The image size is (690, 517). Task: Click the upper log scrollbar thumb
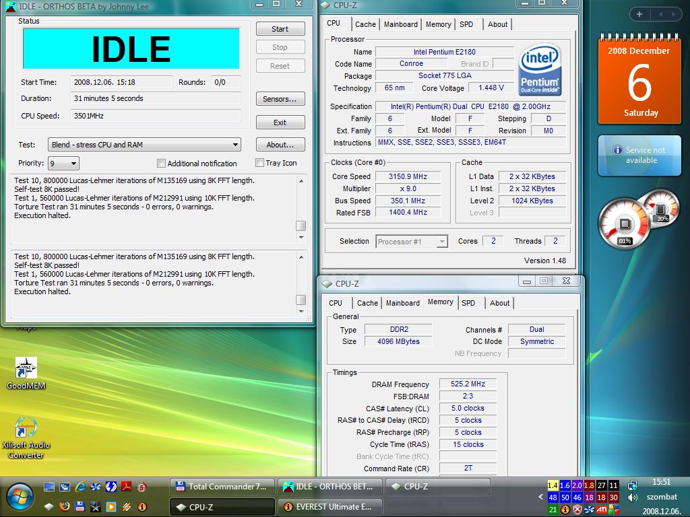[x=301, y=226]
